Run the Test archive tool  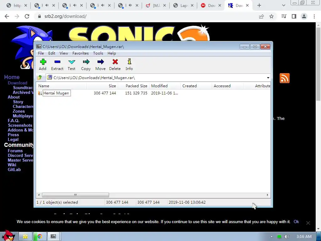(72, 65)
